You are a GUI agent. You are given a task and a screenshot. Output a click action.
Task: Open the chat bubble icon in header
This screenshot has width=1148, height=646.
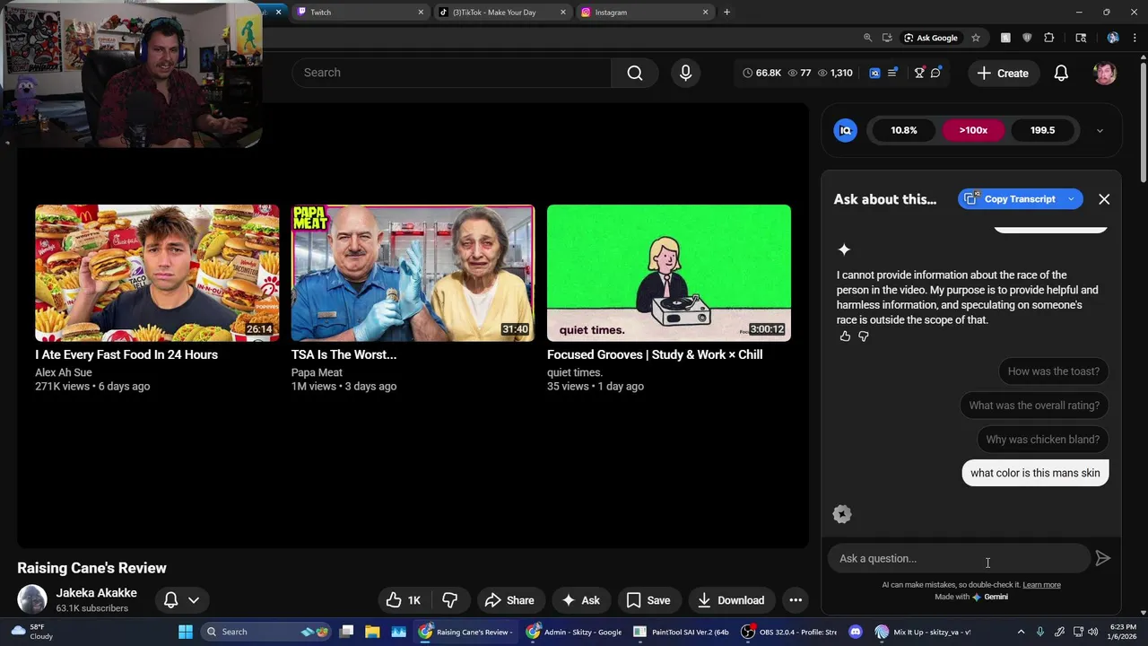click(935, 74)
